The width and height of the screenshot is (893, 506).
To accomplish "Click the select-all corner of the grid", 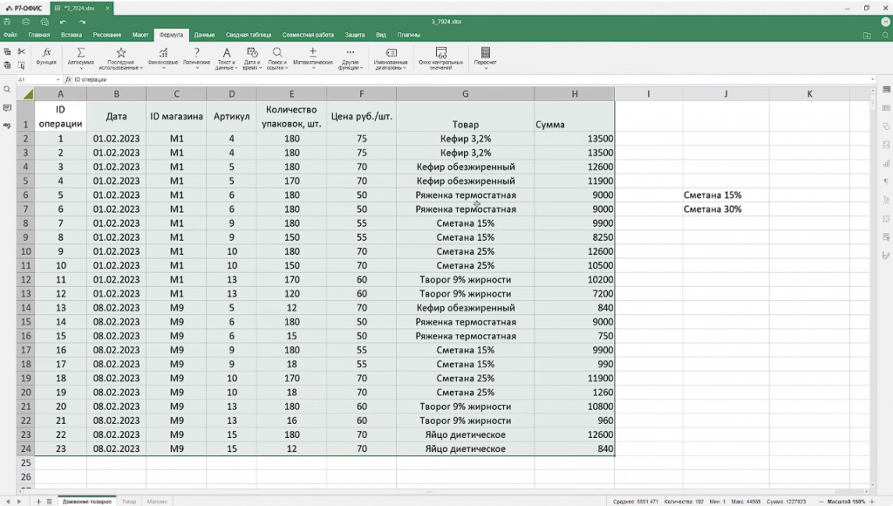I will click(x=25, y=94).
